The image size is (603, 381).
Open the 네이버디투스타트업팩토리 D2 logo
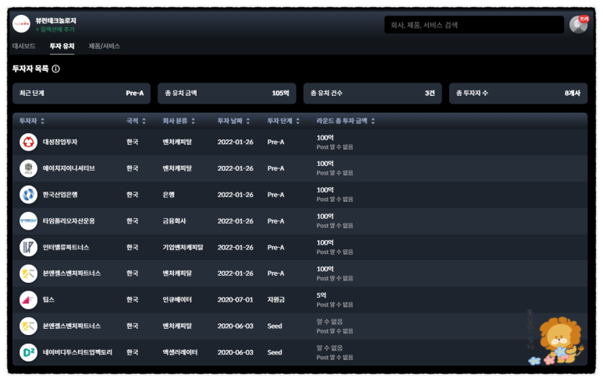tap(28, 352)
